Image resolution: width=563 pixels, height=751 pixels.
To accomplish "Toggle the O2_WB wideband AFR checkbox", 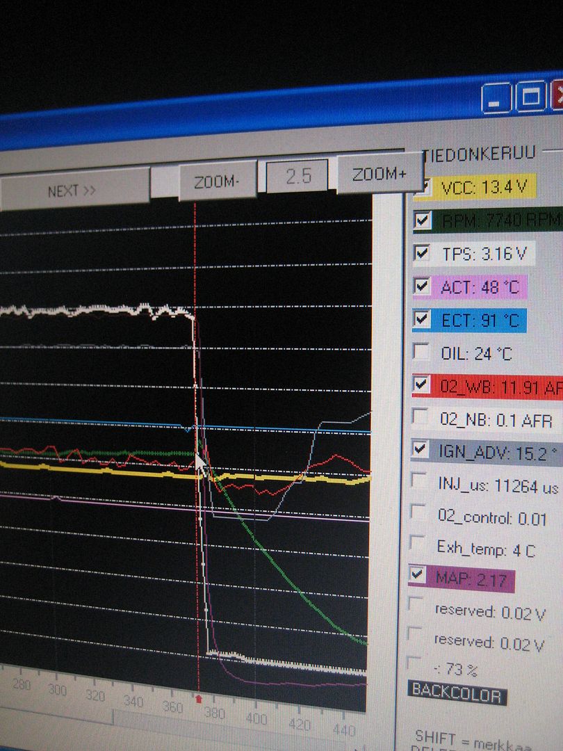I will click(x=421, y=385).
